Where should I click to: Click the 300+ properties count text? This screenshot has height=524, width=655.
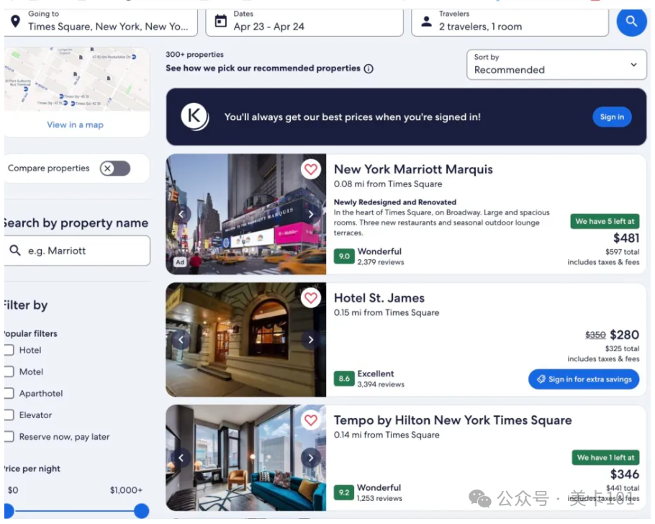194,54
